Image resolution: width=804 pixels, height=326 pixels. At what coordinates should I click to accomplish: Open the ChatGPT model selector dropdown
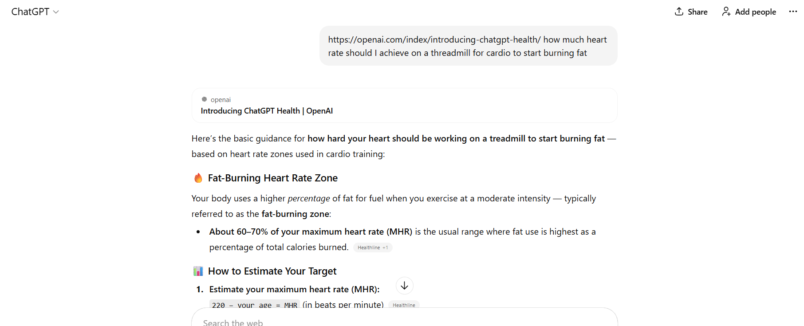pos(35,12)
